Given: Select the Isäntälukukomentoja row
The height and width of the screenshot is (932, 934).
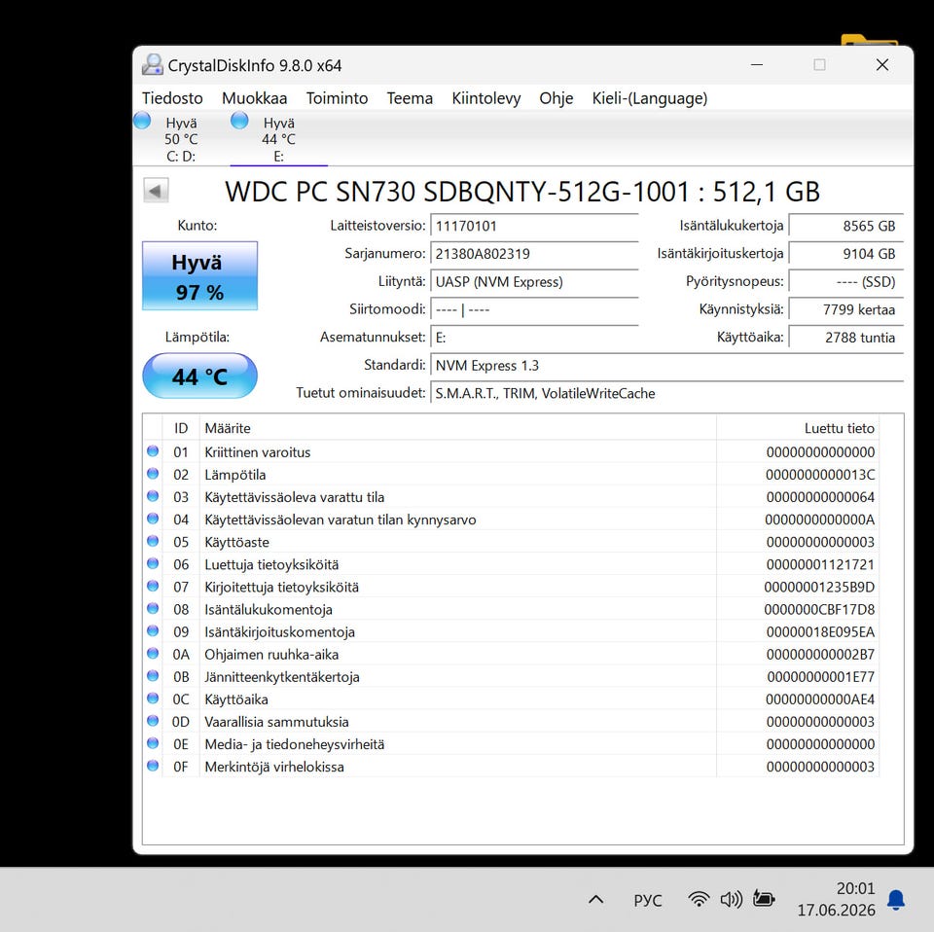Looking at the screenshot, I should [x=512, y=609].
